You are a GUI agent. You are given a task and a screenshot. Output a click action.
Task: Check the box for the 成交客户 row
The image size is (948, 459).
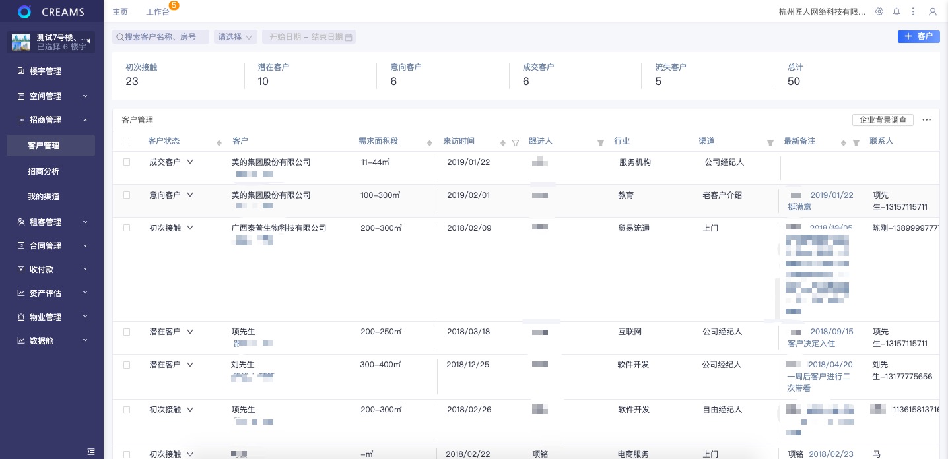(127, 162)
